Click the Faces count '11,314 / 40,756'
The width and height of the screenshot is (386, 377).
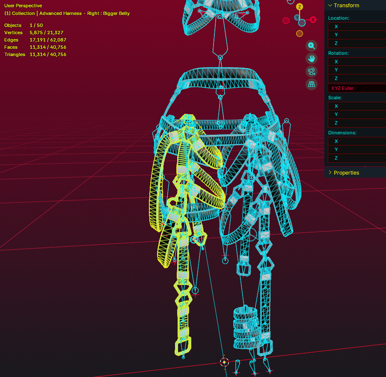[48, 47]
